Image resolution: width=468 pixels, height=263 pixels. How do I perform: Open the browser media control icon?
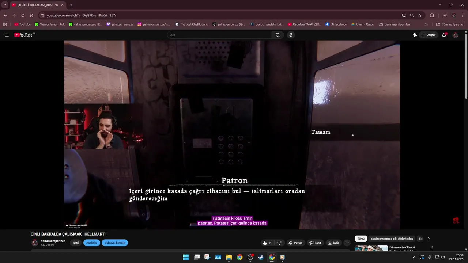click(445, 15)
